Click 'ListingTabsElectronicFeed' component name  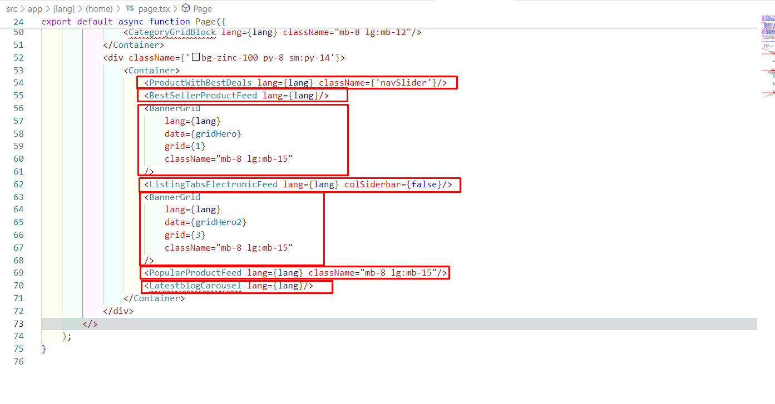coord(213,184)
